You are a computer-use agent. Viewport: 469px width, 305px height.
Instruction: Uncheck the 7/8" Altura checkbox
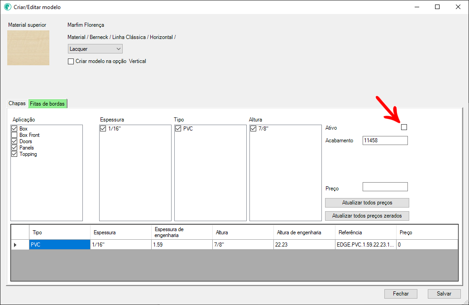254,128
